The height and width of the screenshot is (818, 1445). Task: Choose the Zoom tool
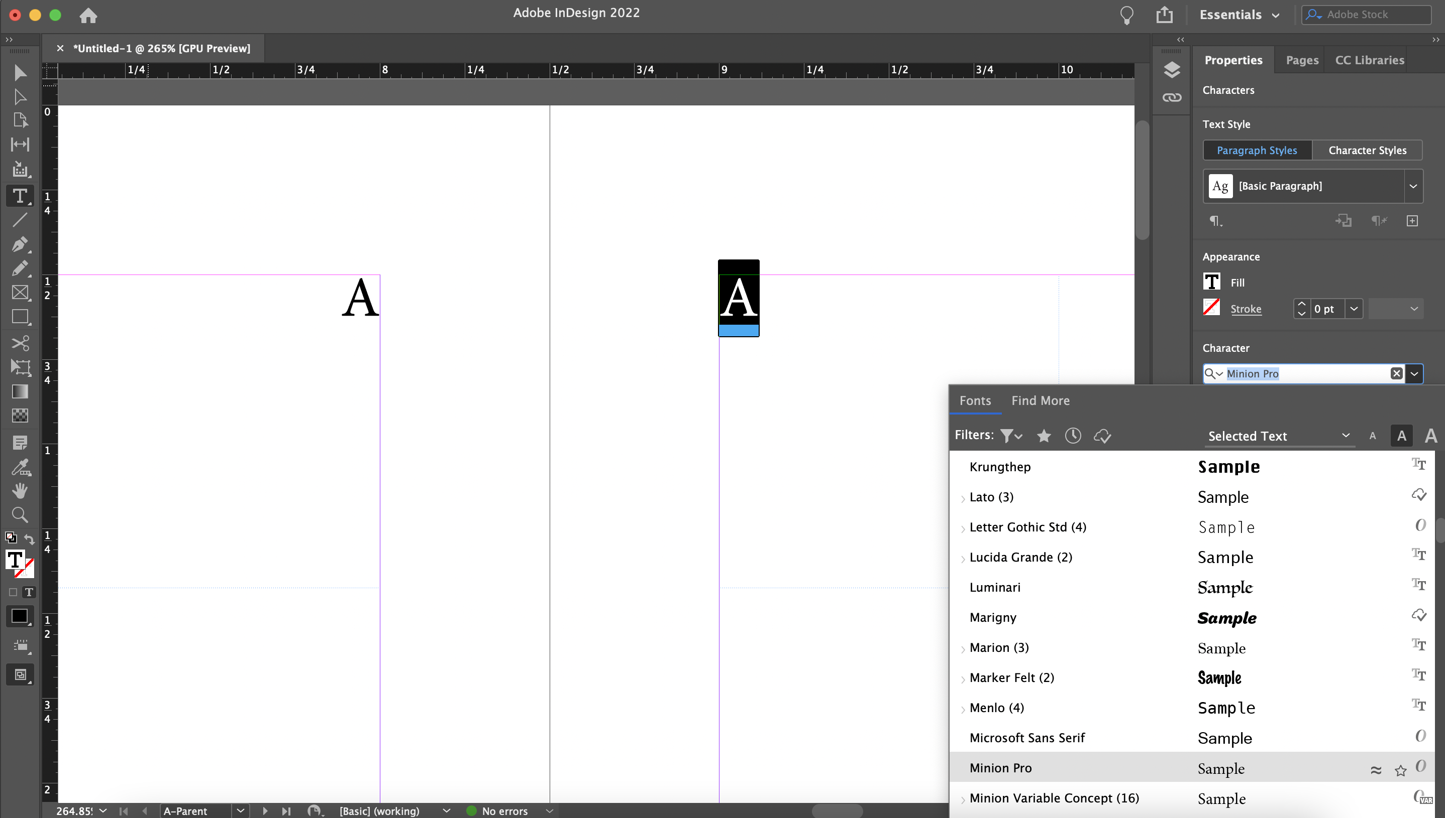tap(20, 515)
